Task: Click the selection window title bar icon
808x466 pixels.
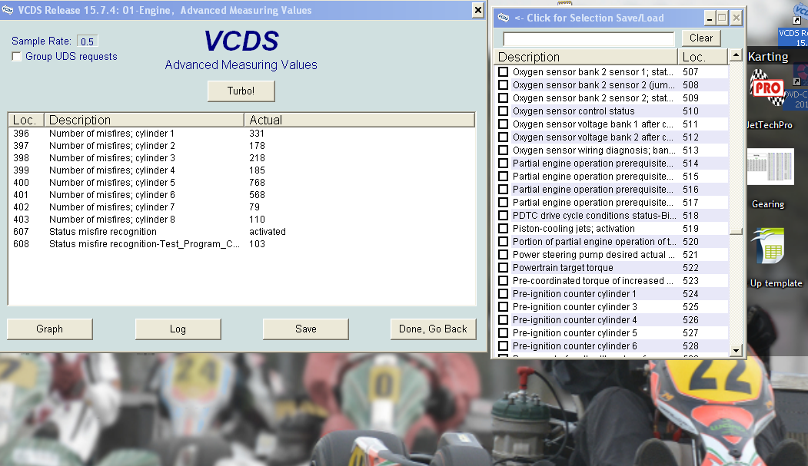Action: [504, 18]
